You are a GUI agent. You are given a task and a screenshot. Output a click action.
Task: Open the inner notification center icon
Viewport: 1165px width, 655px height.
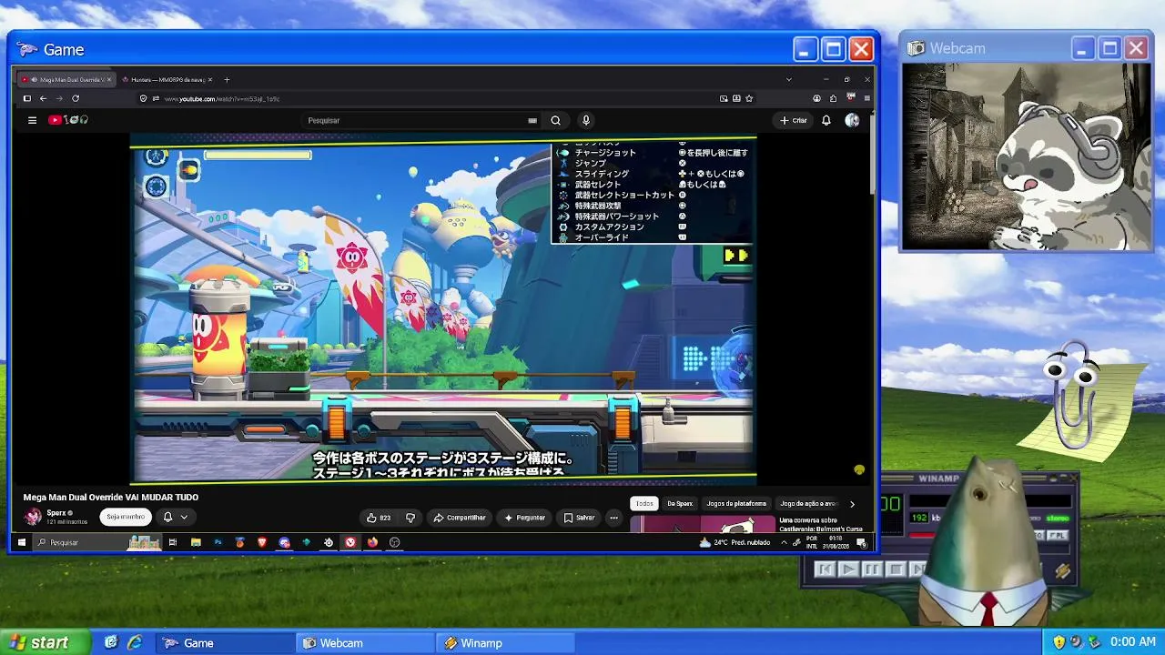(x=860, y=542)
